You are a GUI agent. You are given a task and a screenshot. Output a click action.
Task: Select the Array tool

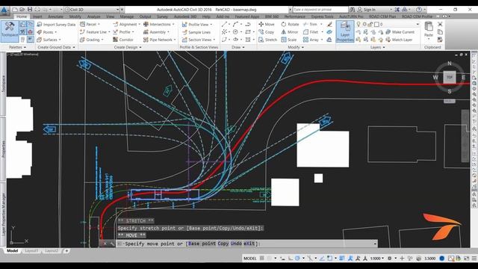(311, 40)
